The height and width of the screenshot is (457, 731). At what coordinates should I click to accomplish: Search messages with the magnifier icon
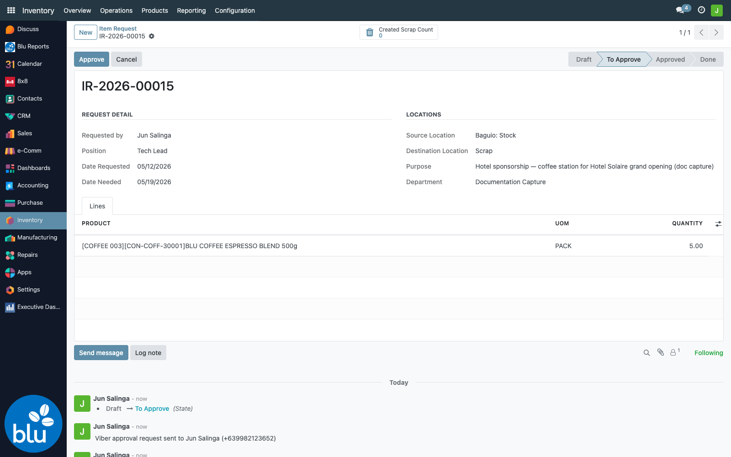point(646,353)
